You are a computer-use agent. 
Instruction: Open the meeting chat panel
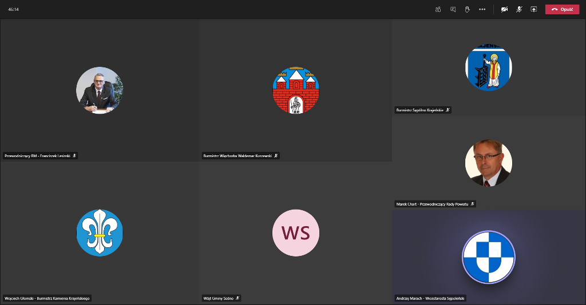click(453, 9)
